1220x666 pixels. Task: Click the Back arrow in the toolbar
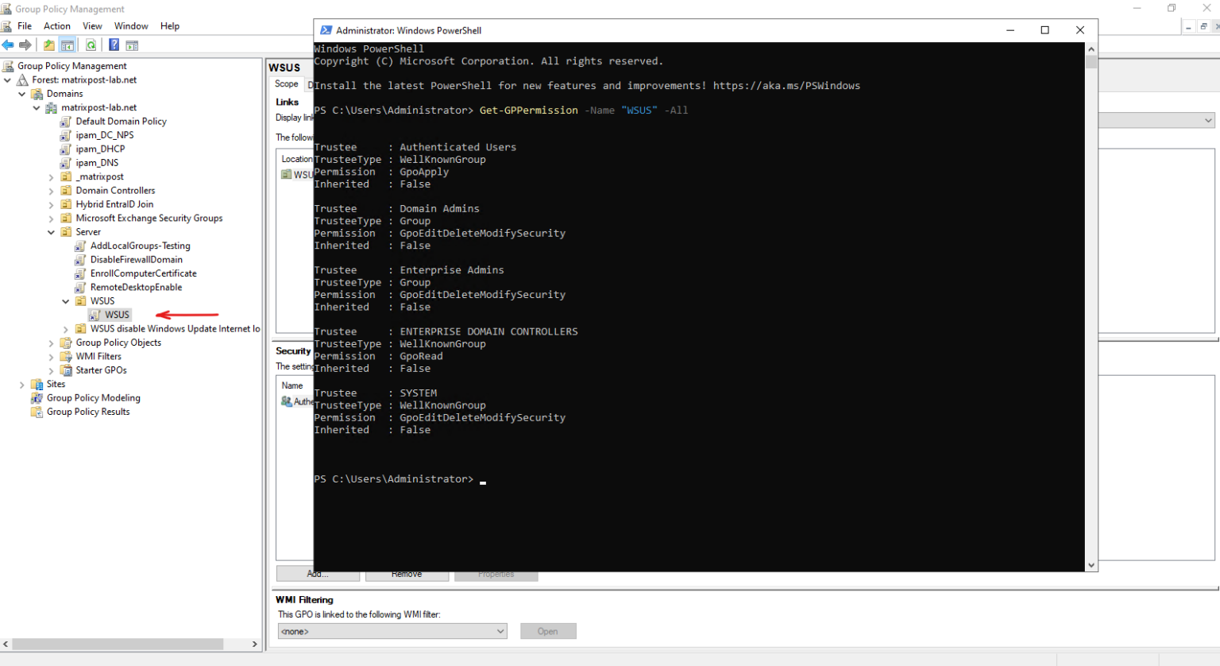[x=8, y=45]
